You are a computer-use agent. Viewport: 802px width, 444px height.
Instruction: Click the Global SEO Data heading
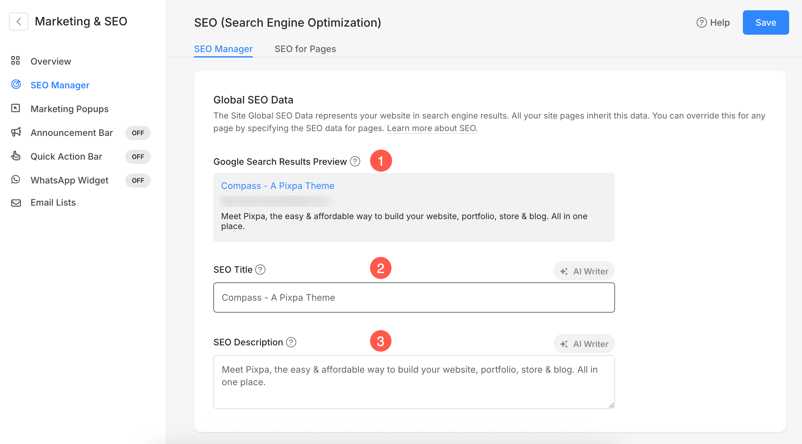click(253, 100)
